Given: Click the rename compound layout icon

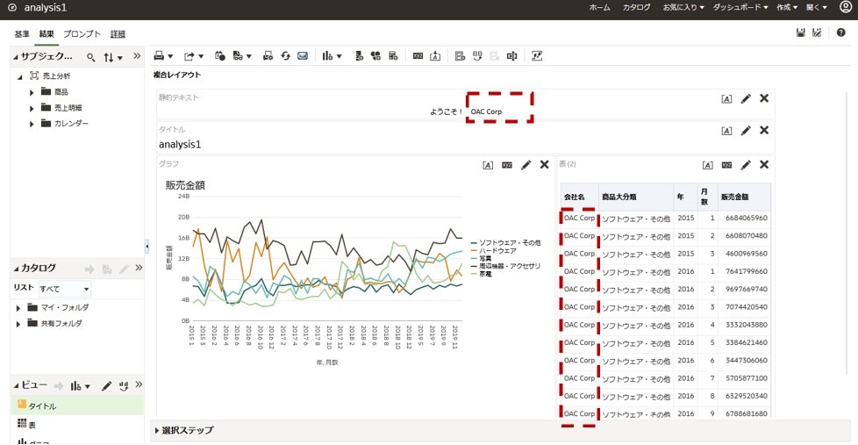Looking at the screenshot, I should (x=511, y=56).
